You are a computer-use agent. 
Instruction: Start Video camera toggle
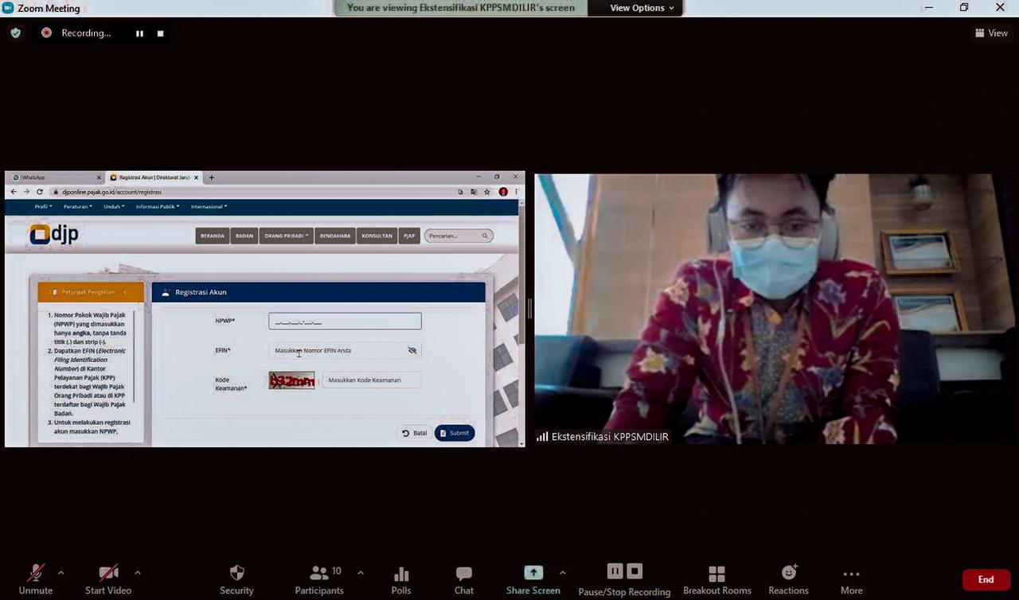coord(108,573)
